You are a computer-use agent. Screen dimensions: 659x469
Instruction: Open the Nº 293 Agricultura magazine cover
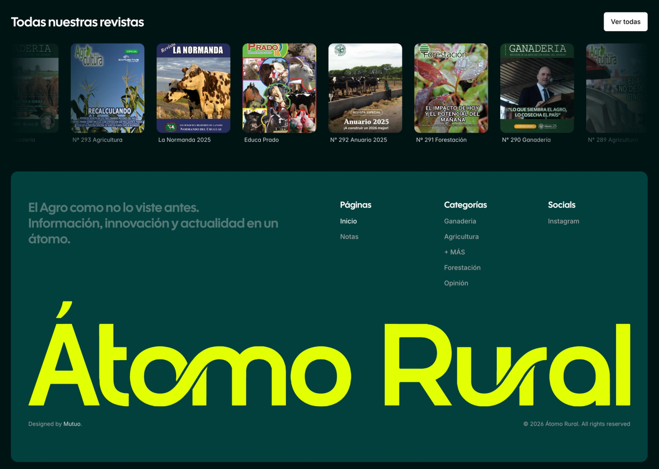coord(107,88)
